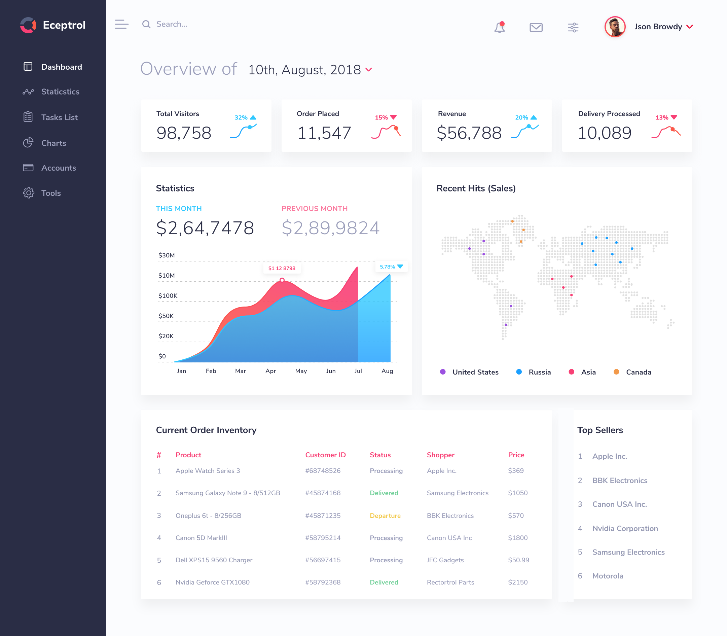
Task: Click the Tools gear icon
Action: (x=28, y=193)
